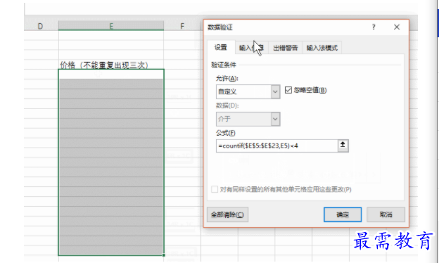Image resolution: width=439 pixels, height=263 pixels.
Task: Enable apply changes to all similar cells checkbox
Action: pos(215,189)
